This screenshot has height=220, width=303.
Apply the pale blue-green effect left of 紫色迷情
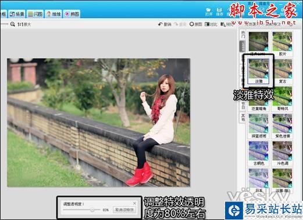tap(259, 126)
